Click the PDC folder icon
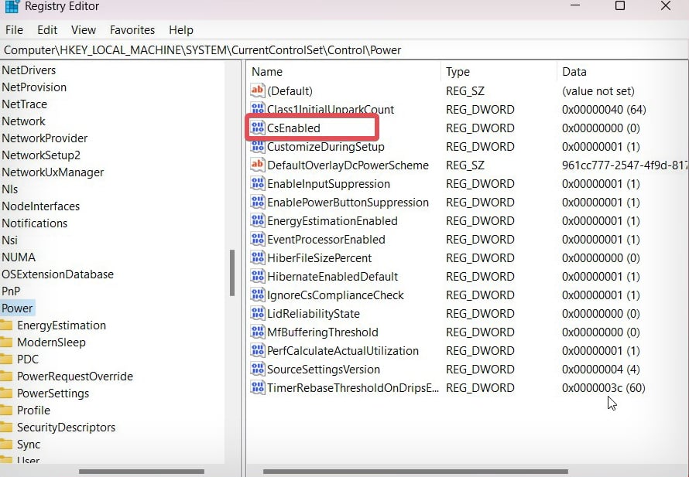Image resolution: width=689 pixels, height=477 pixels. [x=6, y=359]
